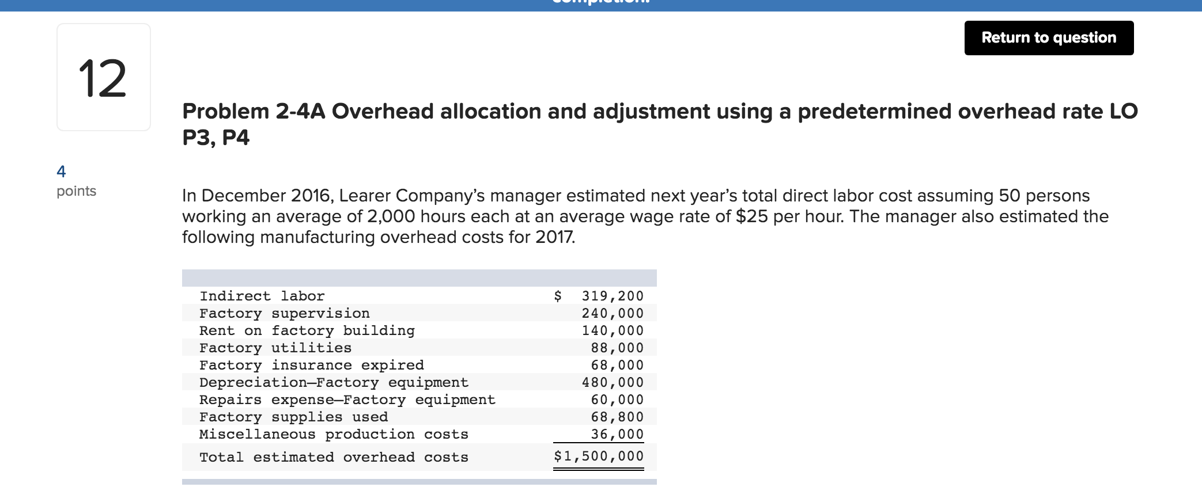
Task: Click the Return to question button
Action: [x=1048, y=37]
